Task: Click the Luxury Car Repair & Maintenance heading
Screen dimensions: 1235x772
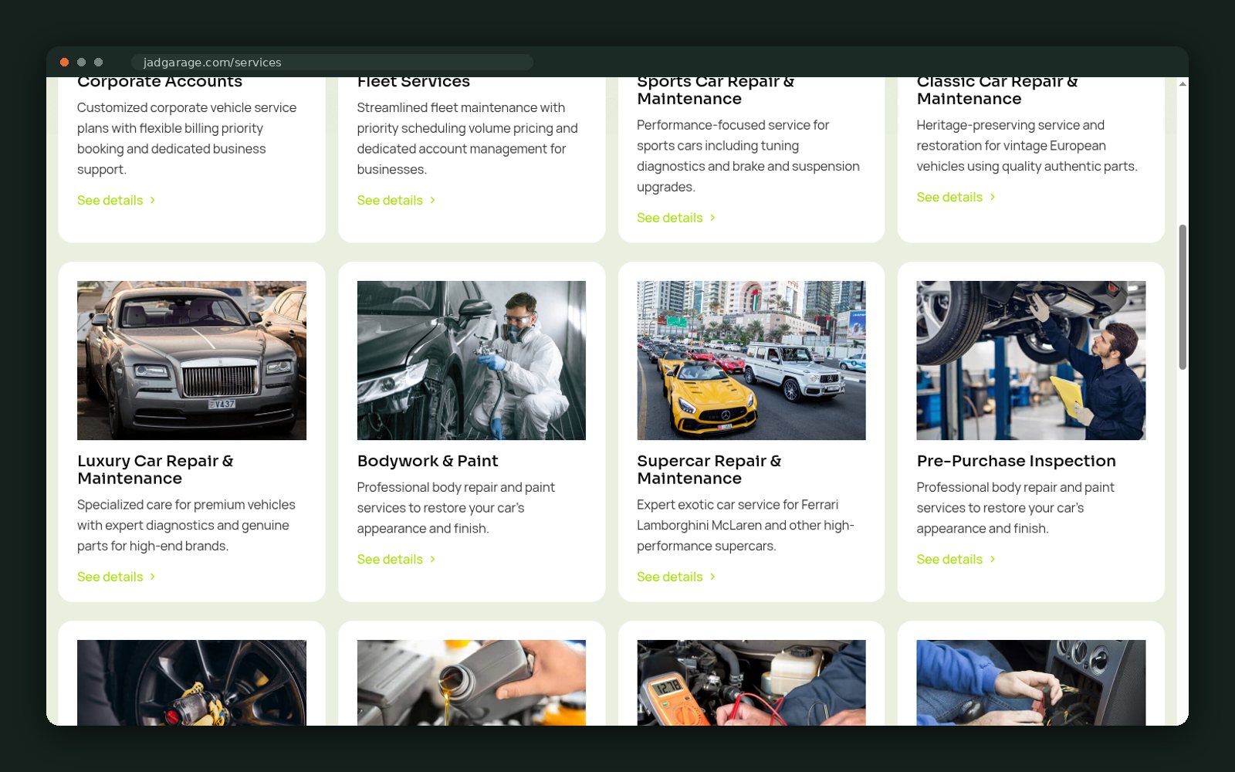Action: pos(155,469)
